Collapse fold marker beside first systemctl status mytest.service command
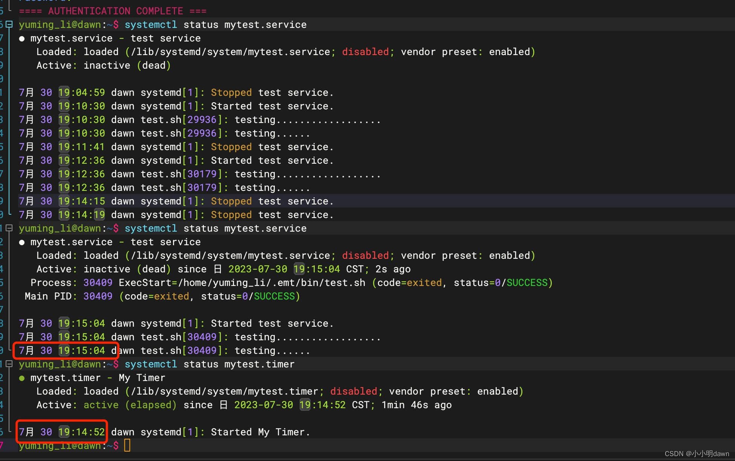The image size is (735, 461). point(9,25)
